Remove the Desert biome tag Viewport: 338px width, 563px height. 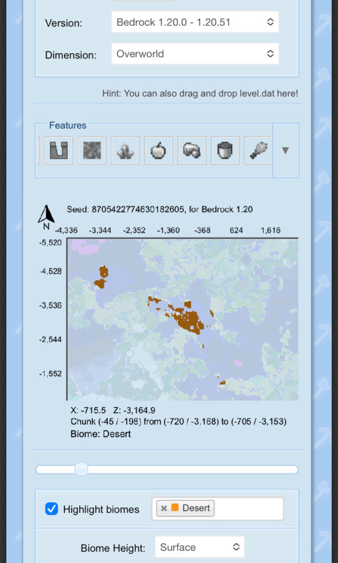[164, 509]
